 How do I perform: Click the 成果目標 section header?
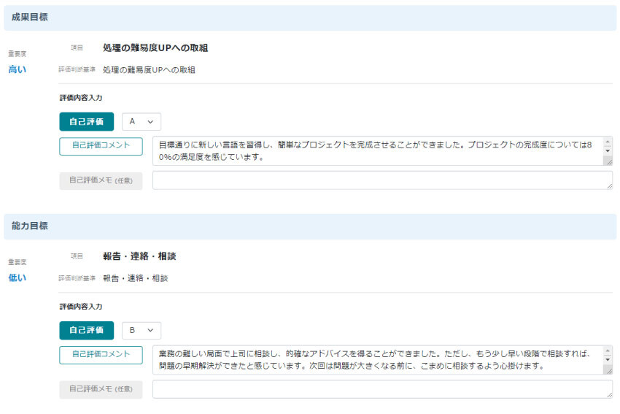tap(310, 18)
